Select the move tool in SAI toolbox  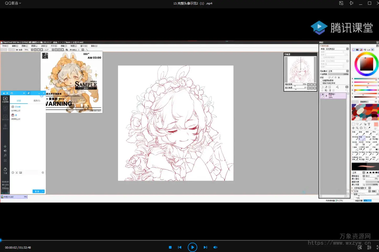(353, 128)
